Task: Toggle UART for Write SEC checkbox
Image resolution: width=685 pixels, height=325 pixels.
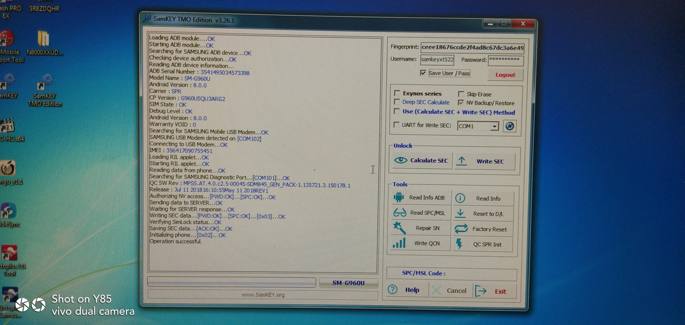Action: click(397, 125)
